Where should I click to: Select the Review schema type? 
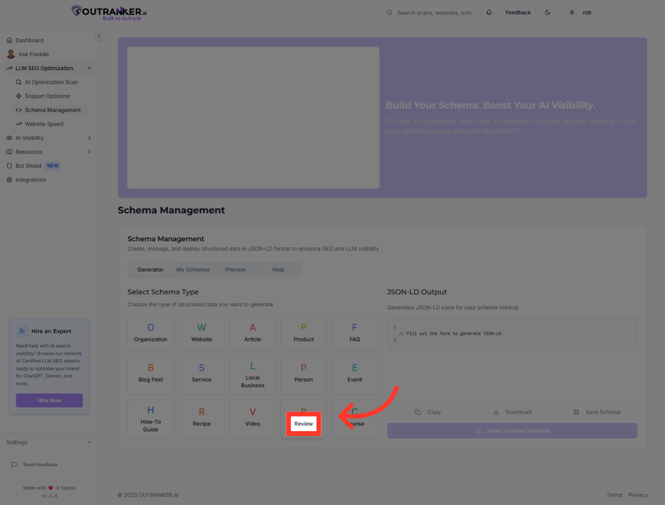coord(304,418)
